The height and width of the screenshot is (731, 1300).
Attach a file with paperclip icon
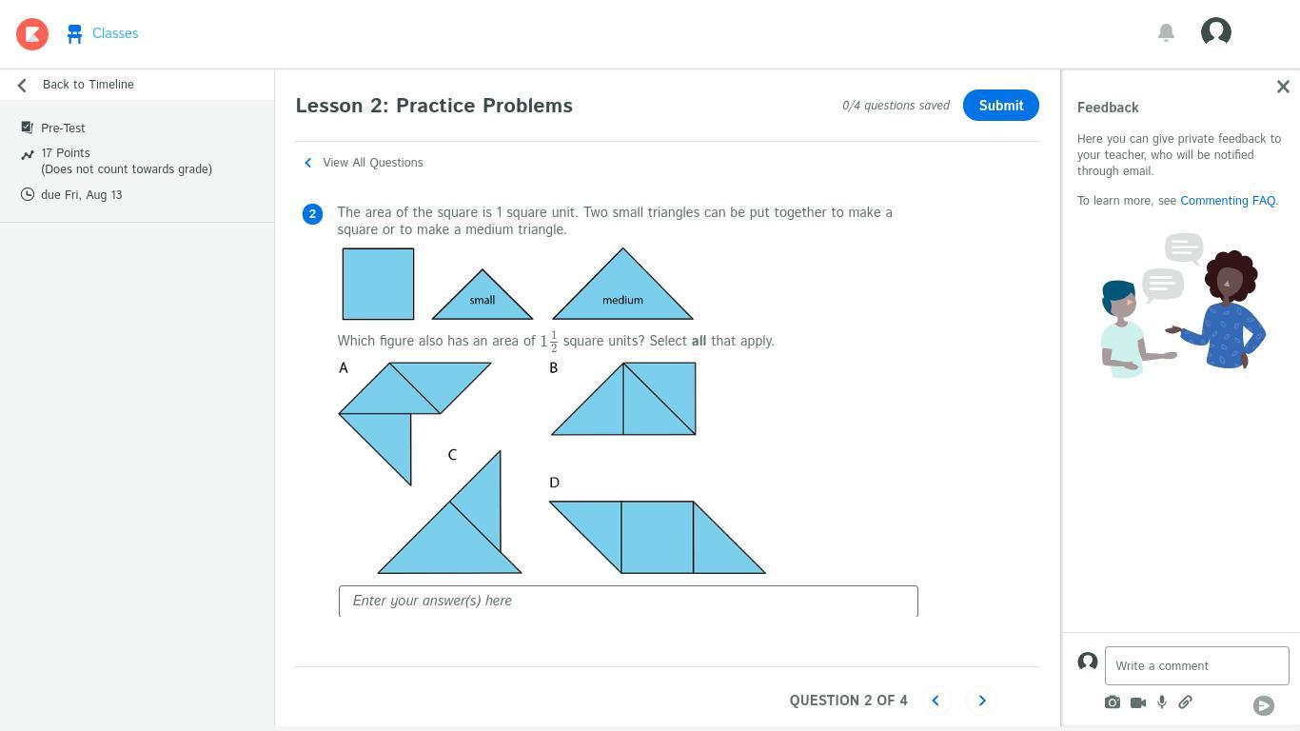[1185, 702]
